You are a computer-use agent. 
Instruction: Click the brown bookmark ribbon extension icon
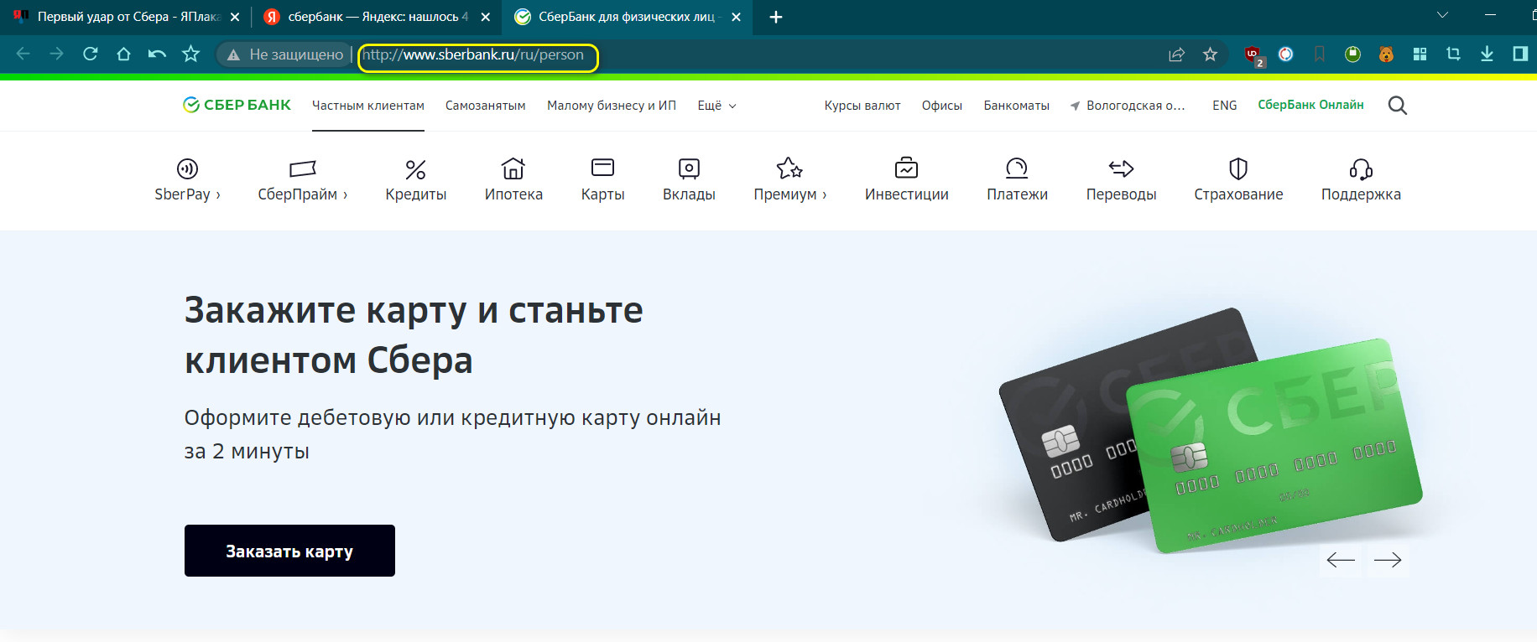click(x=1320, y=54)
